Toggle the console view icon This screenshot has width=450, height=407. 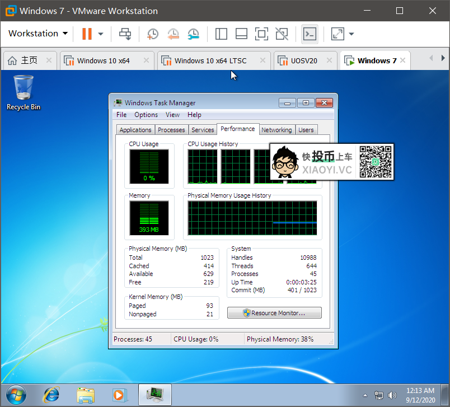[310, 34]
